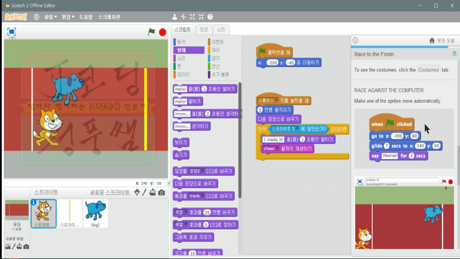Select the 연산 block category
The width and height of the screenshot is (460, 259).
pyautogui.click(x=223, y=66)
